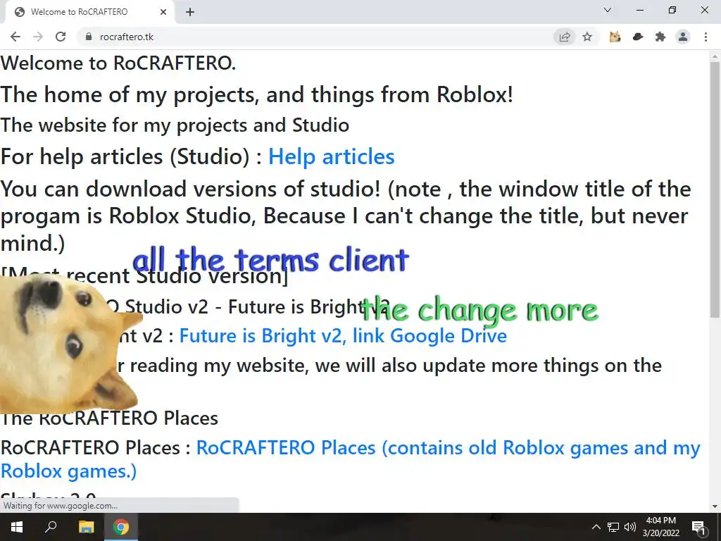Open the clock showing 4:04 PM
Image resolution: width=721 pixels, height=541 pixels.
660,527
